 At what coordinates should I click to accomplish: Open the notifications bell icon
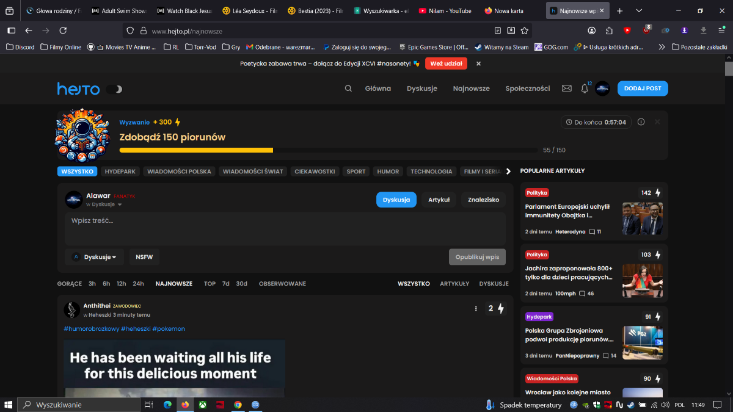tap(585, 89)
